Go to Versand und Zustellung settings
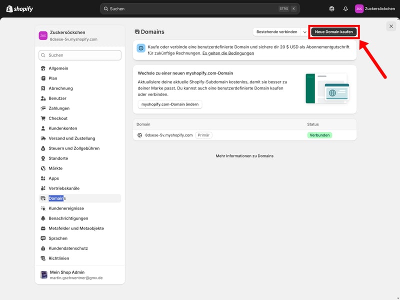This screenshot has width=400, height=300. point(71,138)
